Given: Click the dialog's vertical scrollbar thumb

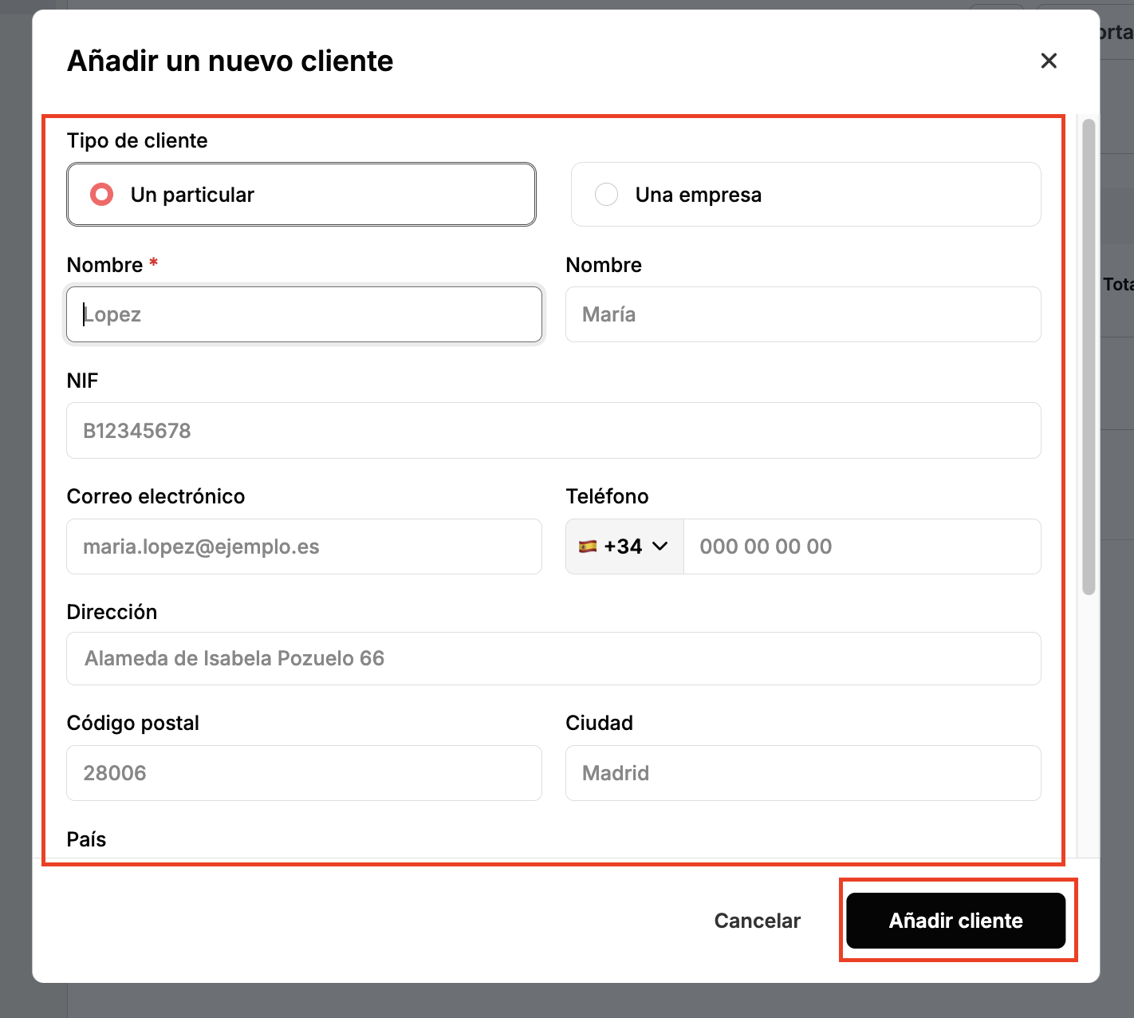Looking at the screenshot, I should (x=1089, y=357).
